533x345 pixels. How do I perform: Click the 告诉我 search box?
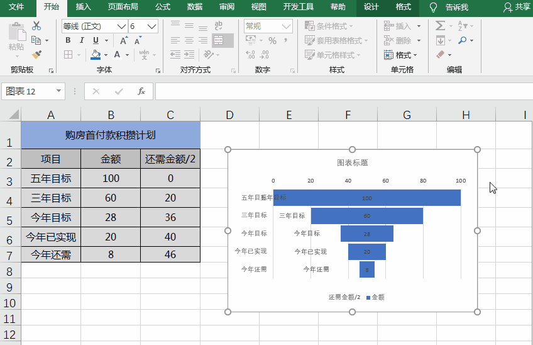coord(457,7)
